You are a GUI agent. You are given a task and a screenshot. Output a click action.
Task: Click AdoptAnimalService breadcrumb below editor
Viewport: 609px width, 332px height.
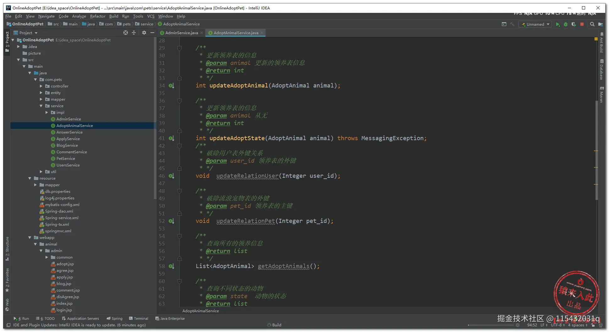[200, 311]
